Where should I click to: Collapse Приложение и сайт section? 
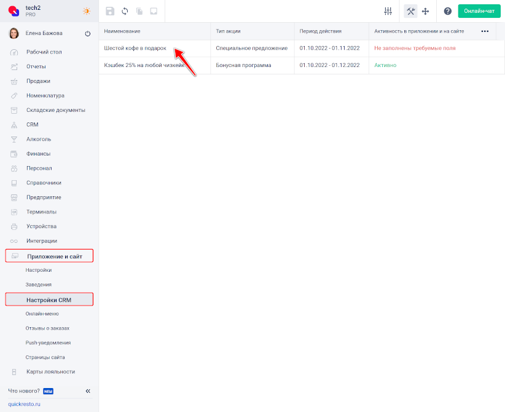[x=49, y=256]
